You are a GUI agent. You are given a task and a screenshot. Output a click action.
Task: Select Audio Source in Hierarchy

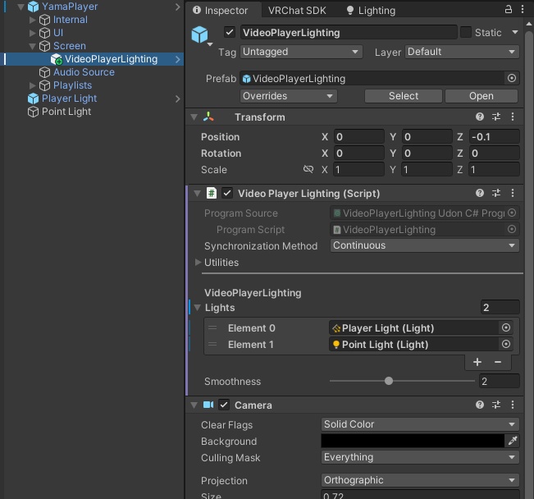pyautogui.click(x=84, y=72)
